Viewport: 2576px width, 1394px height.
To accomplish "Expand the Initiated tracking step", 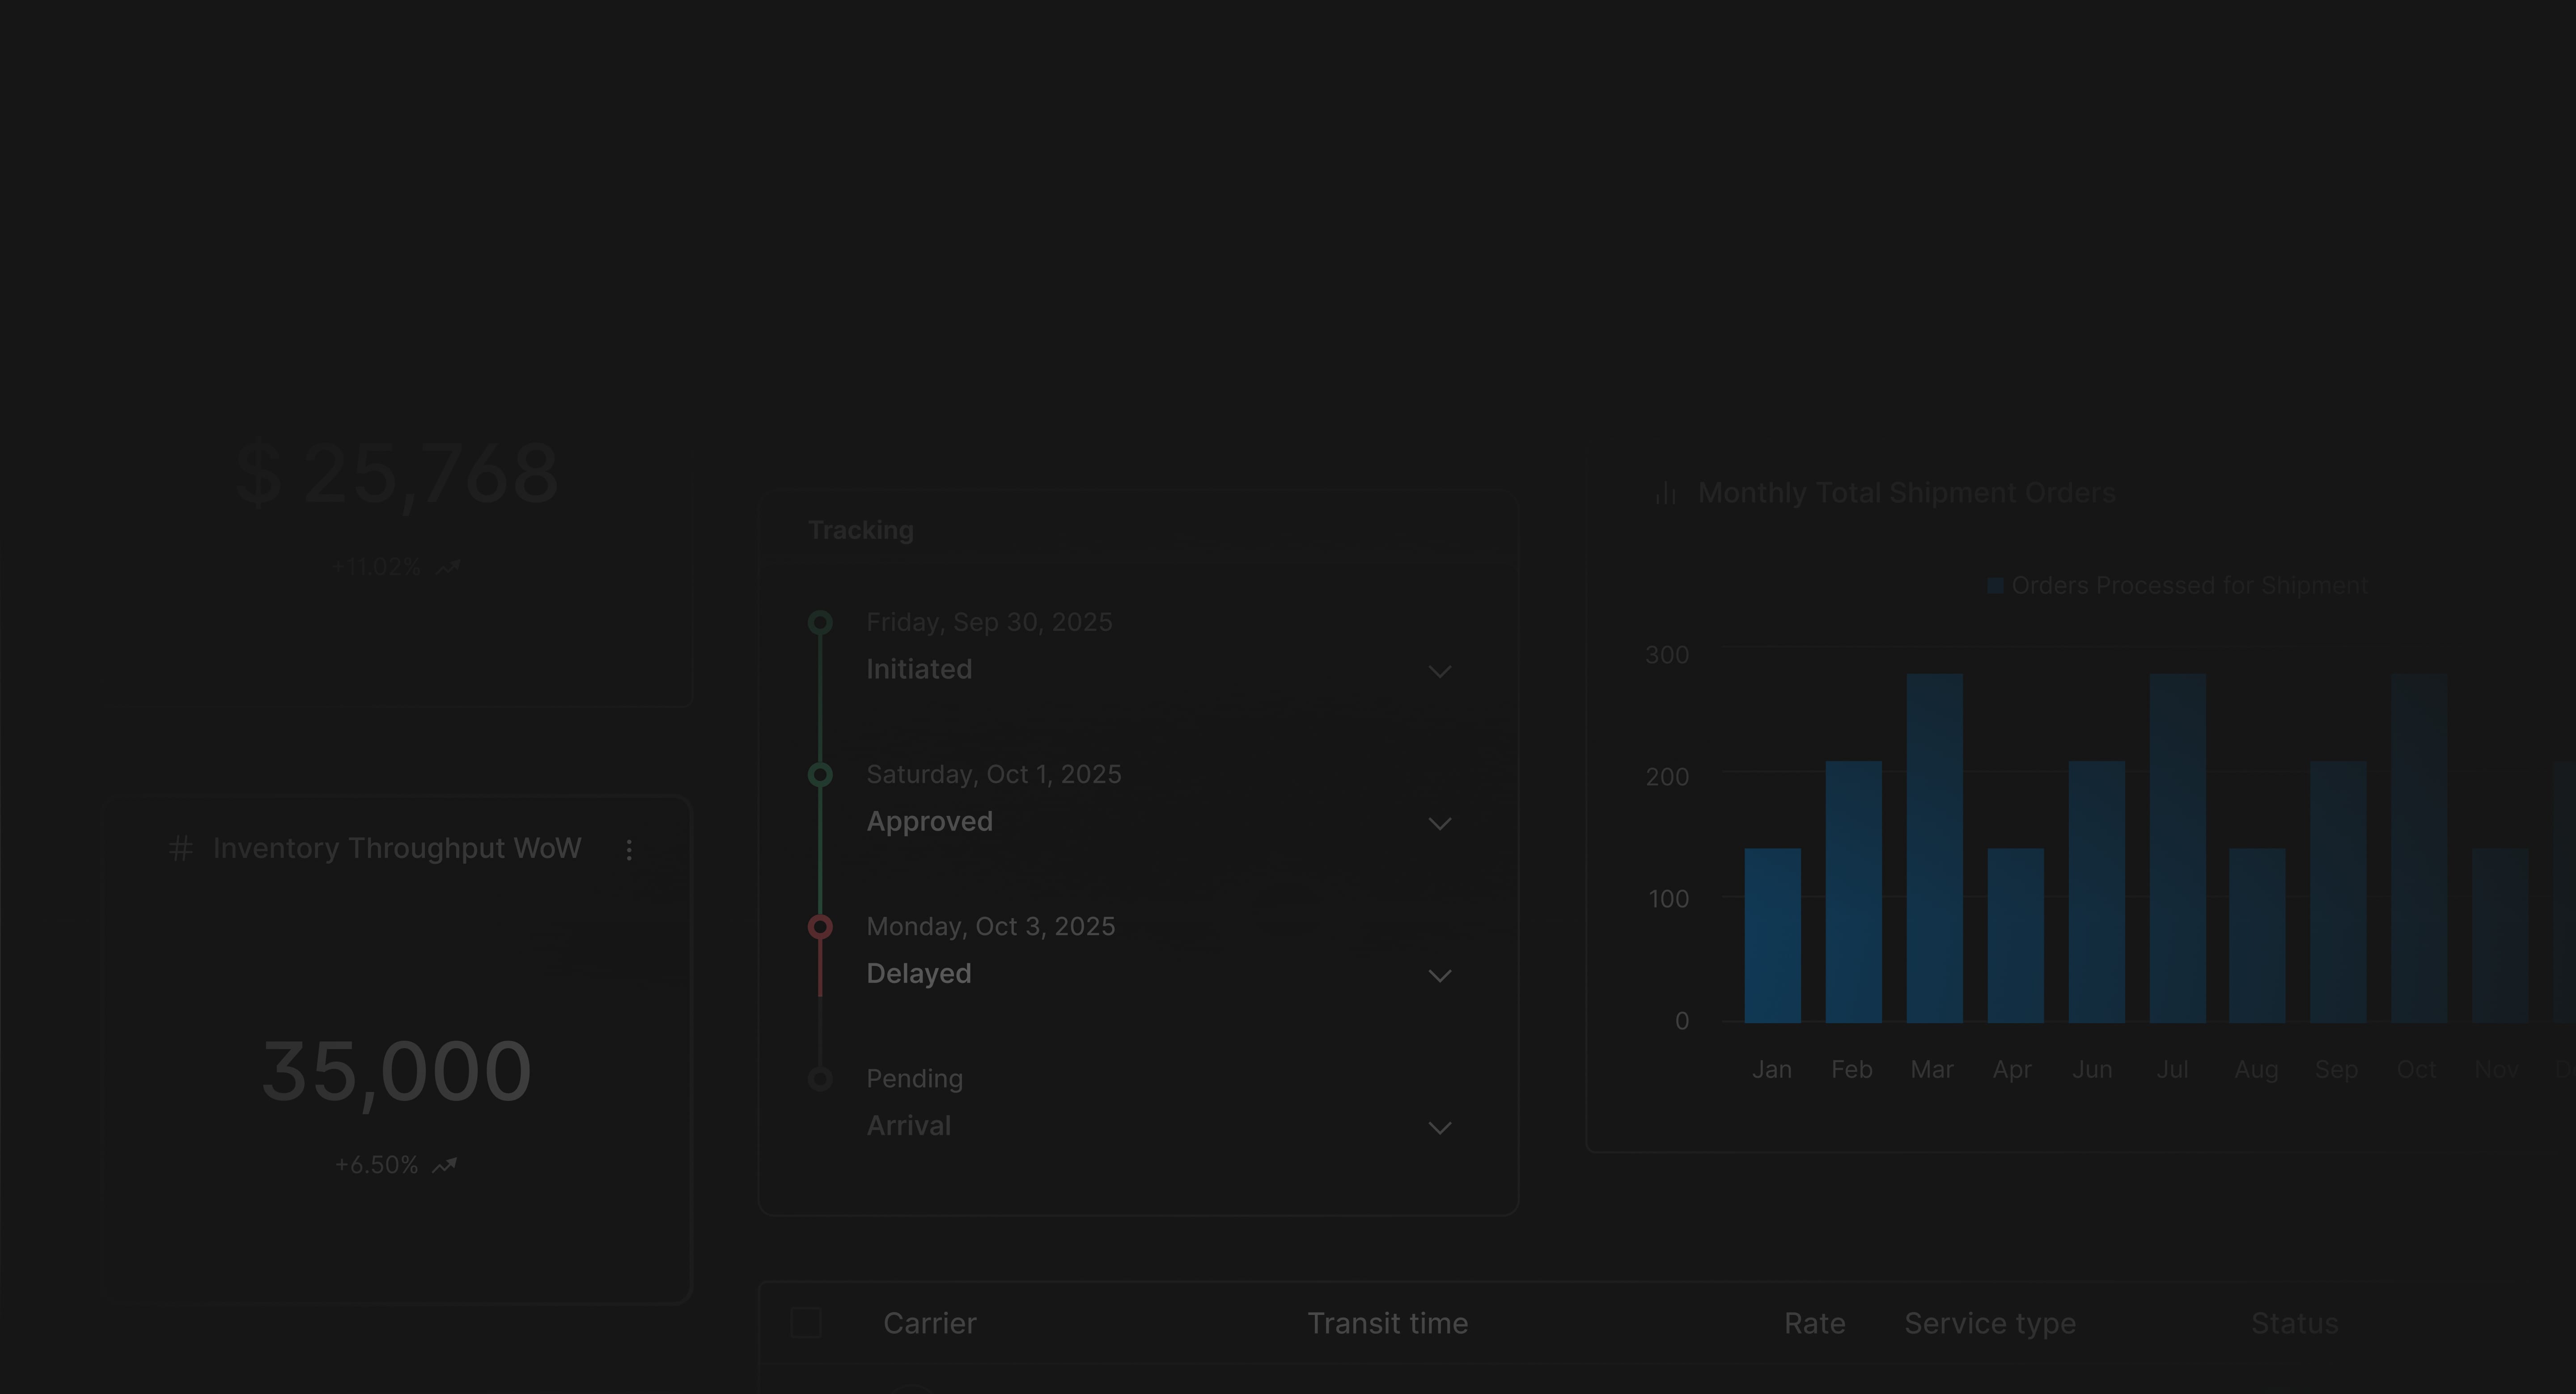I will click(1439, 672).
